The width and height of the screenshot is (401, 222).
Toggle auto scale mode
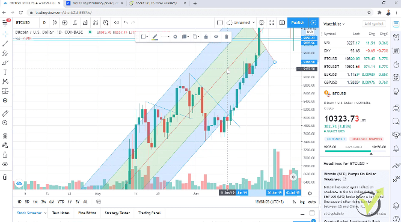[312, 202]
